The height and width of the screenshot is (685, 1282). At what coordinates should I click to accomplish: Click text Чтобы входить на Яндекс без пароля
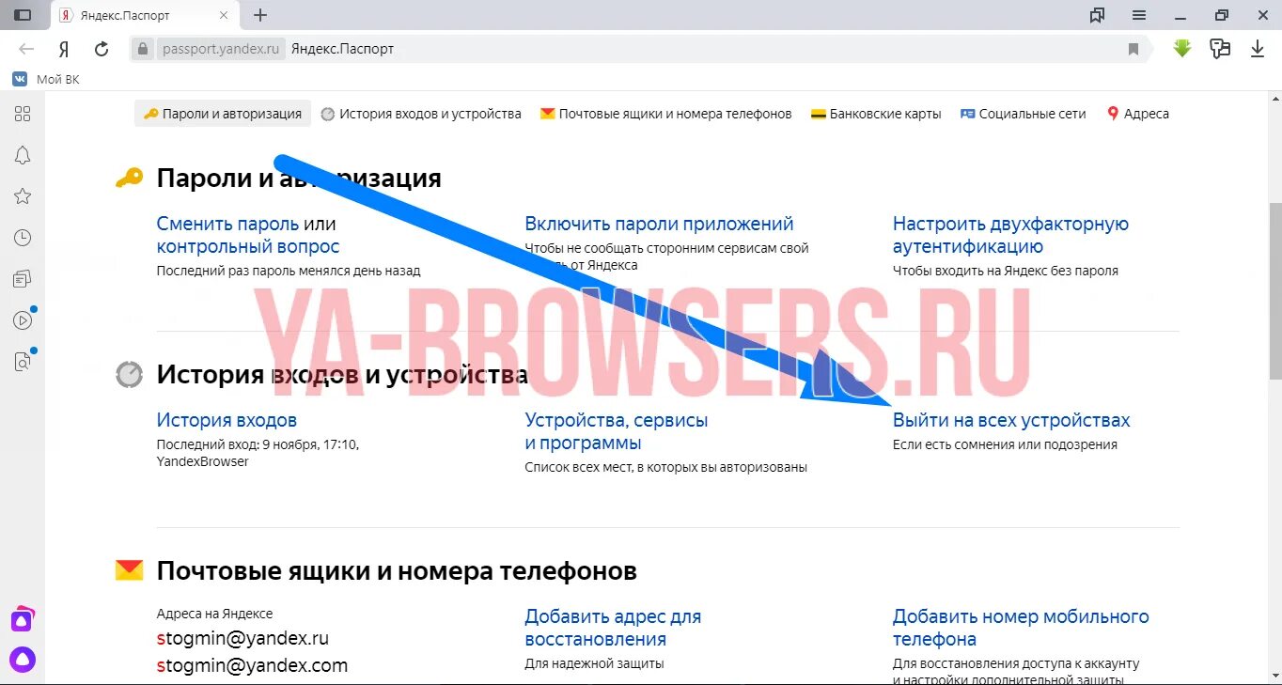[x=1006, y=271]
